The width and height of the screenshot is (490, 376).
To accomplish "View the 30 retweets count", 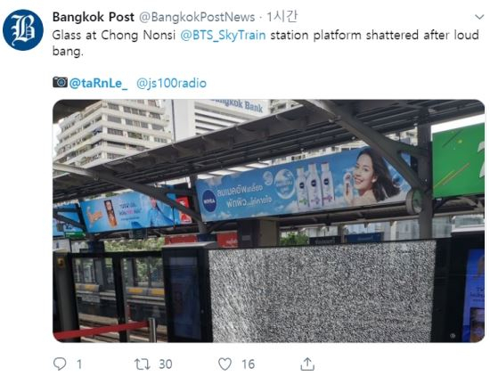I will (x=166, y=364).
